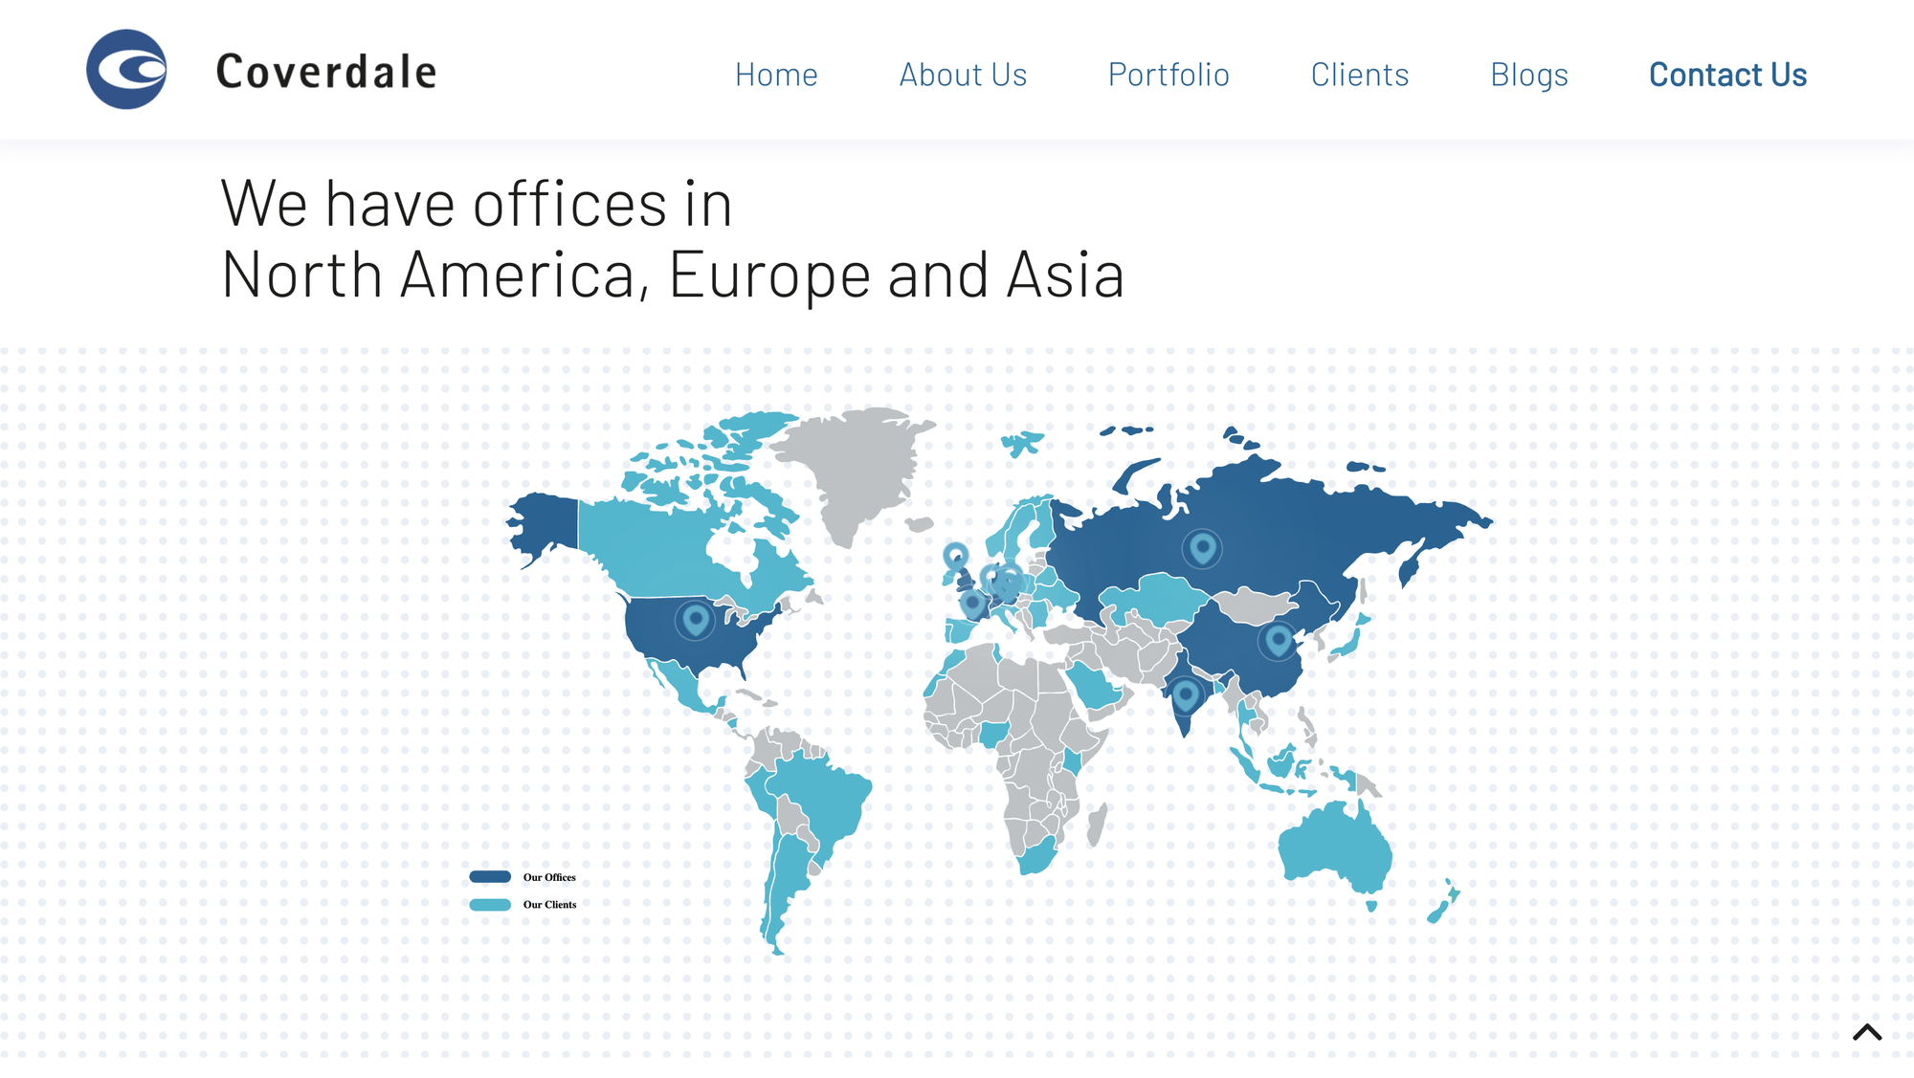Click the Coverdale brand name text

point(326,72)
